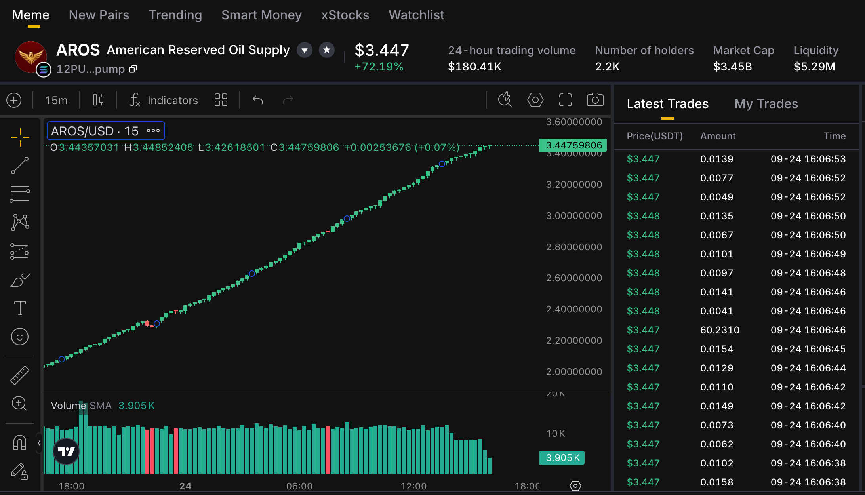Click the $5.29M liquidity value

tap(814, 67)
